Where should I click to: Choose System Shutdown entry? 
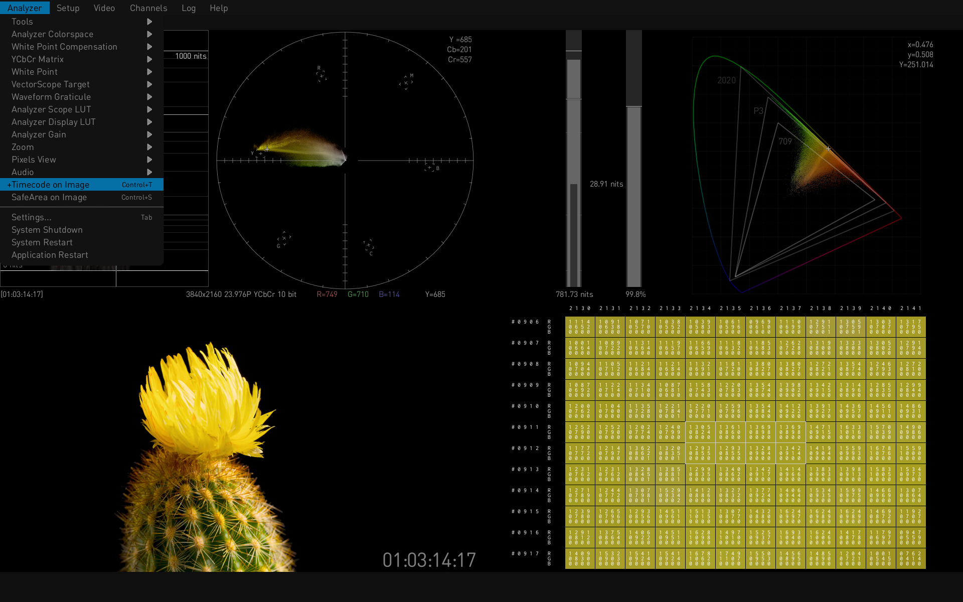(x=47, y=230)
